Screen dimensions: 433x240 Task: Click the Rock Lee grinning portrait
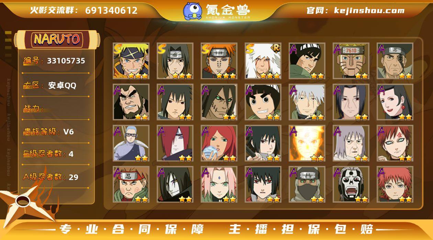263,102
